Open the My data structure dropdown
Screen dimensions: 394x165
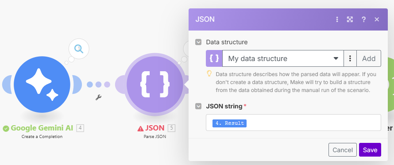[283, 58]
